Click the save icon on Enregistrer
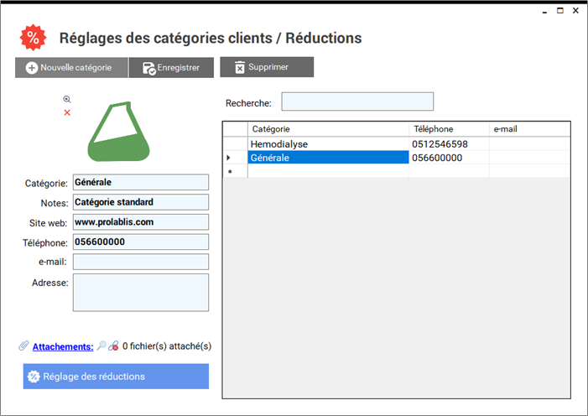This screenshot has height=416, width=588. coord(148,68)
